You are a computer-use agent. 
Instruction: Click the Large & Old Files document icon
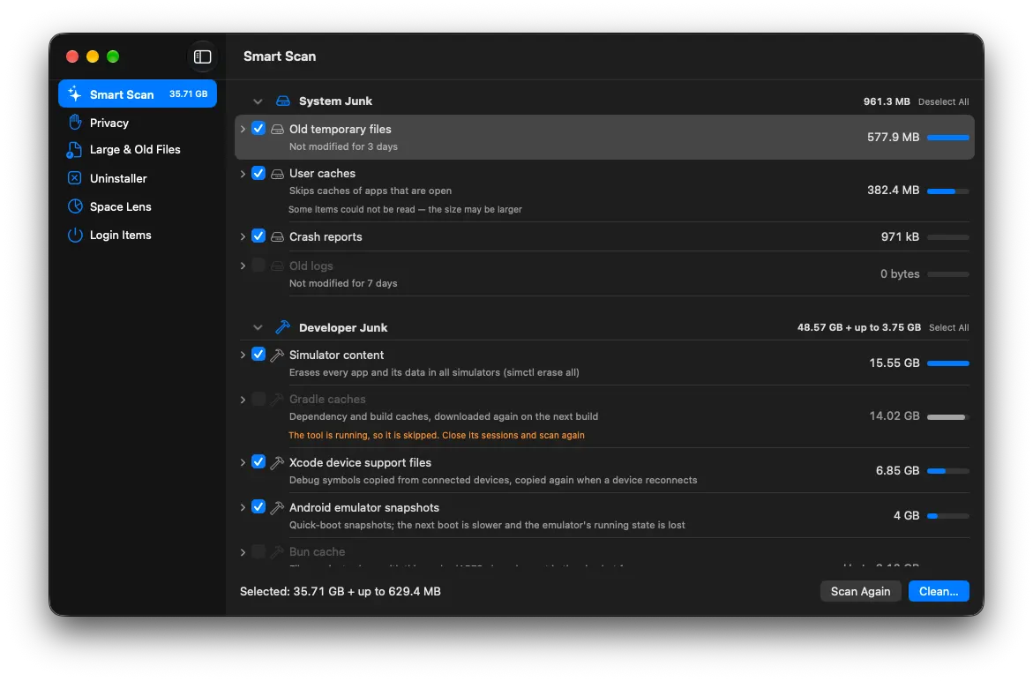74,149
